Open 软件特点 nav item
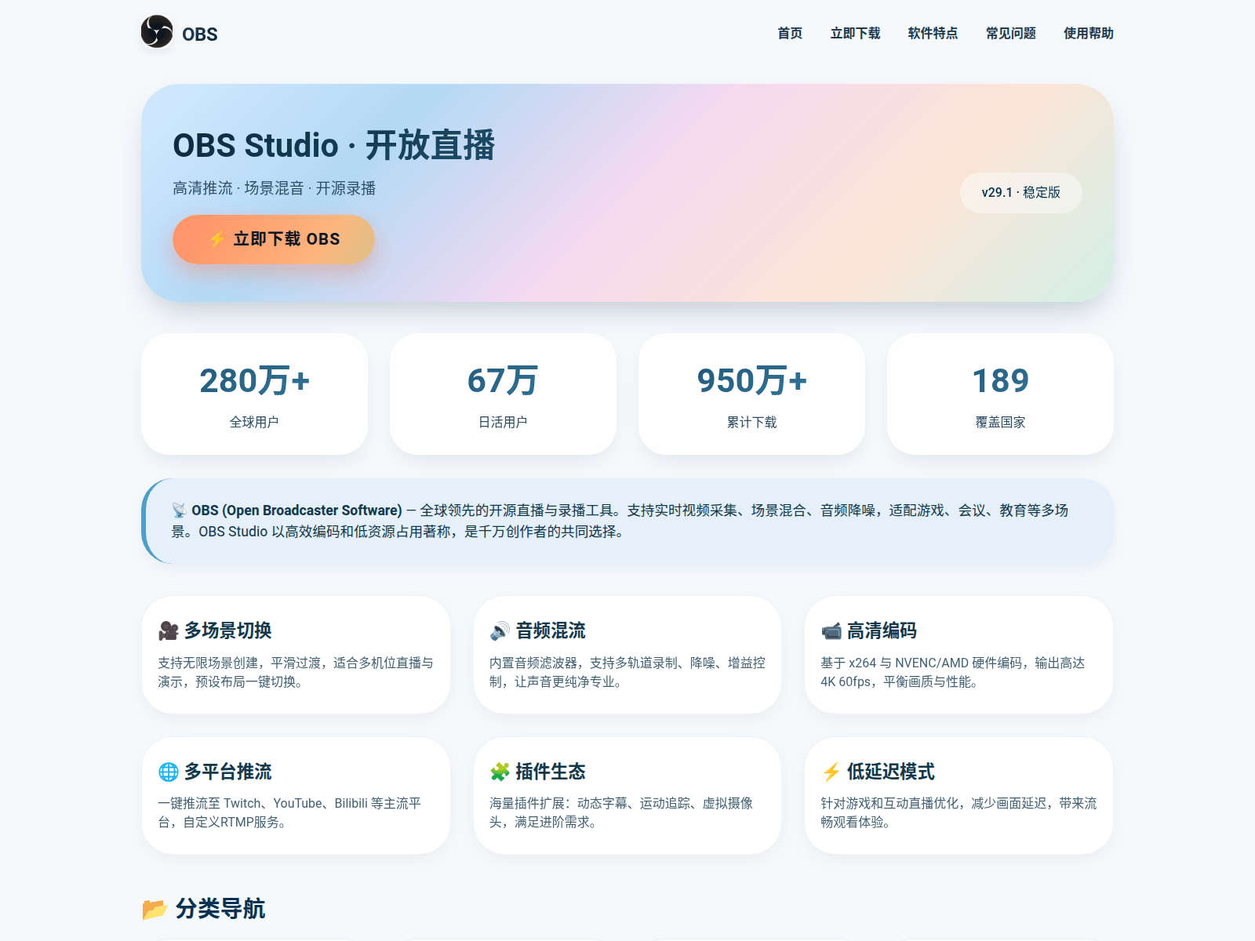This screenshot has height=941, width=1255. click(933, 33)
